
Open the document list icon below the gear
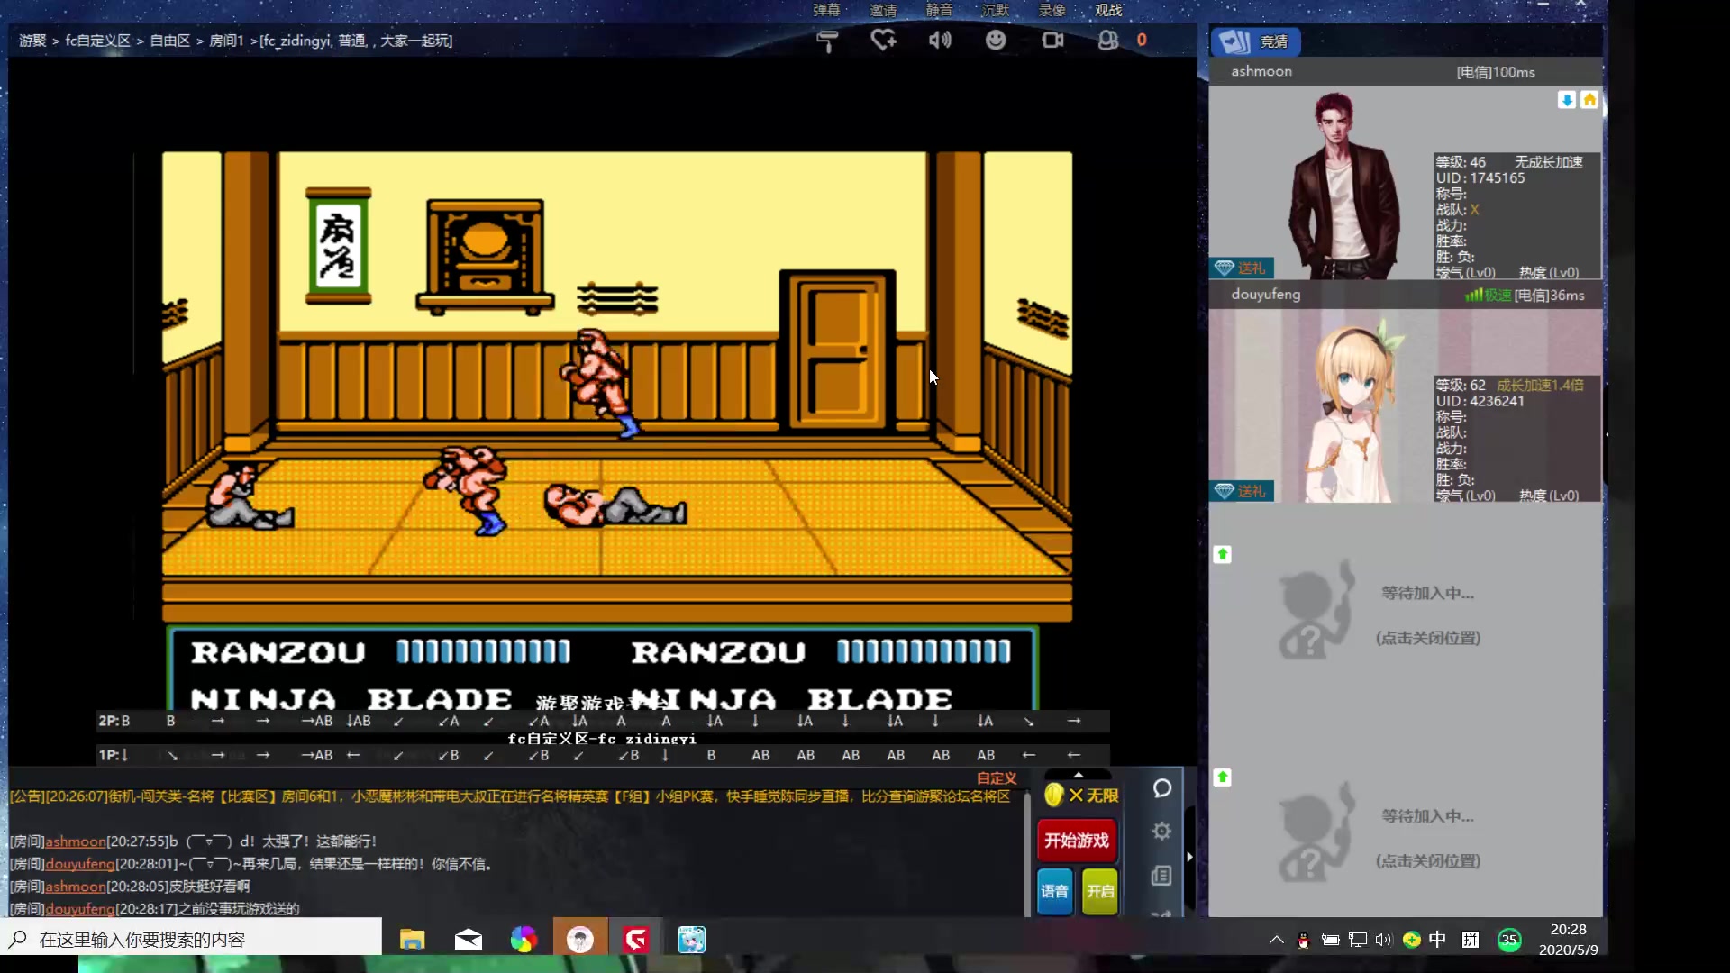[1161, 876]
